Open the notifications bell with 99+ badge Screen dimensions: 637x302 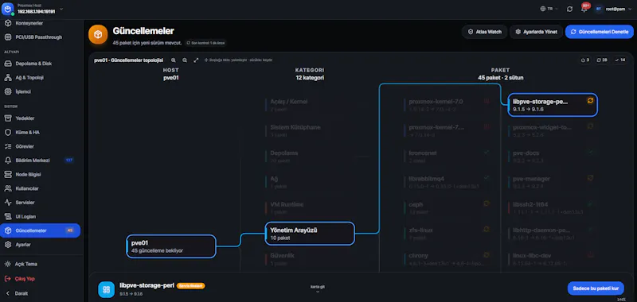[x=584, y=9]
